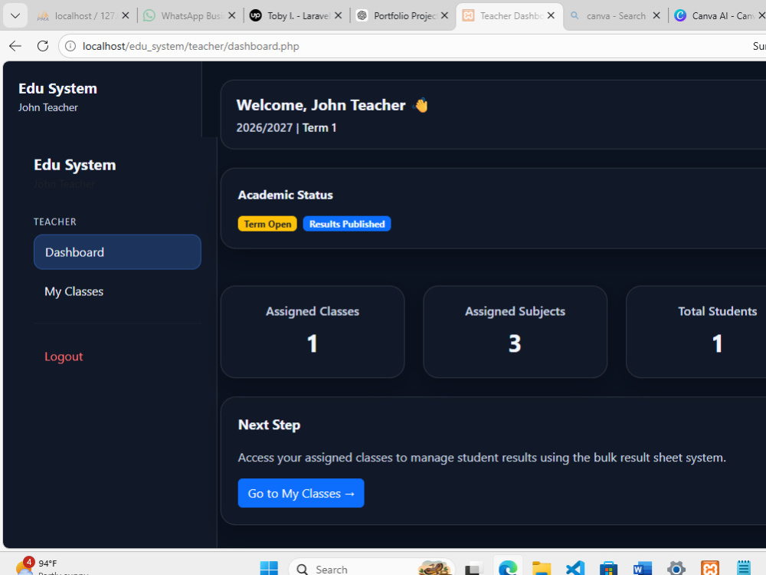Open Dashboard in the sidebar
The width and height of the screenshot is (766, 575).
(117, 251)
